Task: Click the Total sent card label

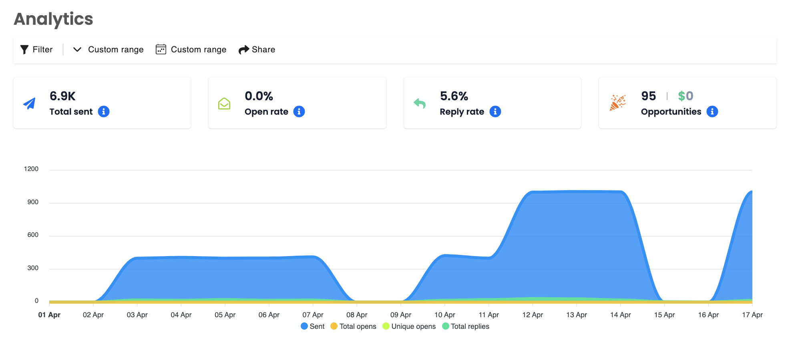Action: point(71,112)
